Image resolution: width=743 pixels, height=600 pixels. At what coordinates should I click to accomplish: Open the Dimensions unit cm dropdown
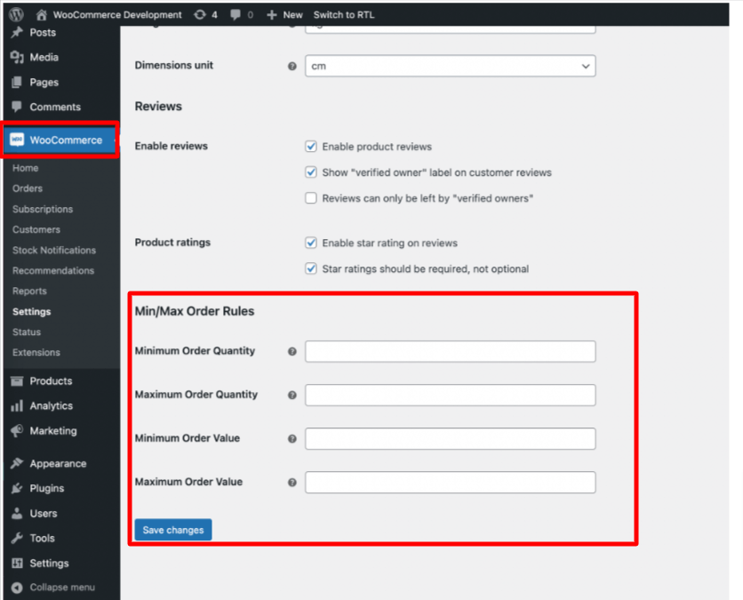(x=451, y=66)
